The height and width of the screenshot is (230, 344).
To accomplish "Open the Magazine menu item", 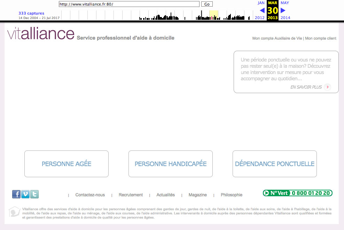I will tap(198, 195).
